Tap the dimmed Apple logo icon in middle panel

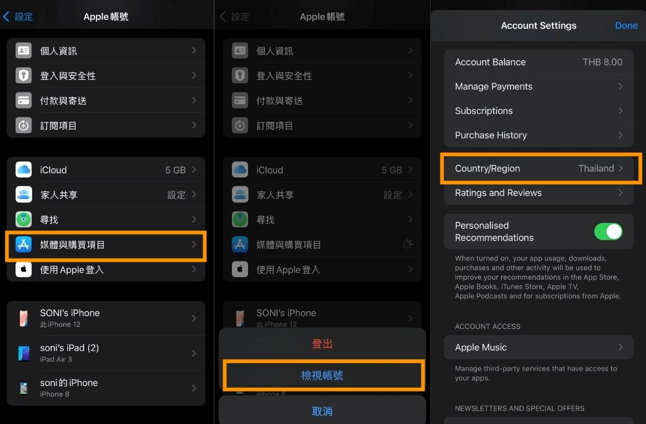click(x=240, y=269)
